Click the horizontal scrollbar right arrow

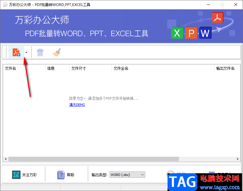click(238, 159)
